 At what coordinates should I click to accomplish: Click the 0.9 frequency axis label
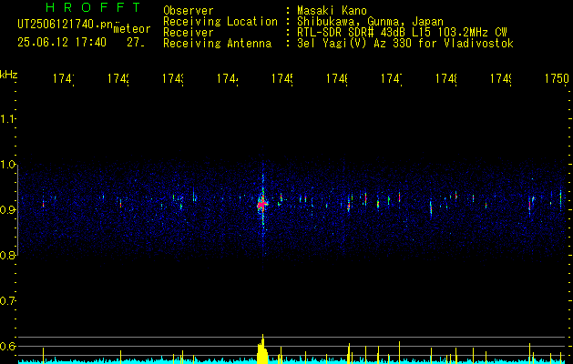7,210
